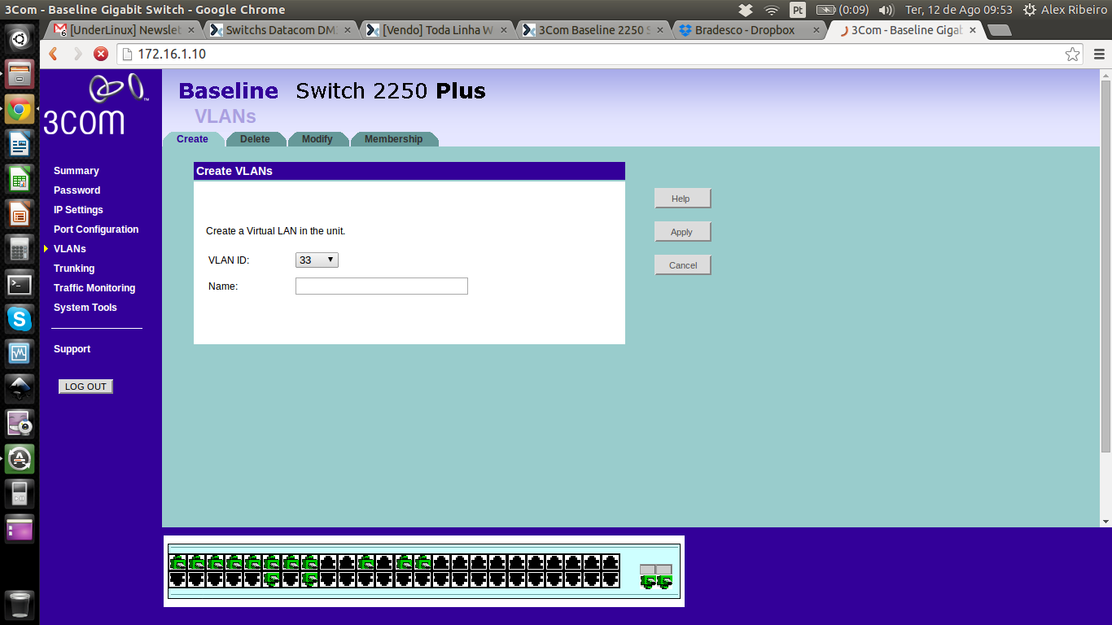Open the Wi-Fi network indicator menu
Screen dimensions: 1112x625
[x=771, y=10]
